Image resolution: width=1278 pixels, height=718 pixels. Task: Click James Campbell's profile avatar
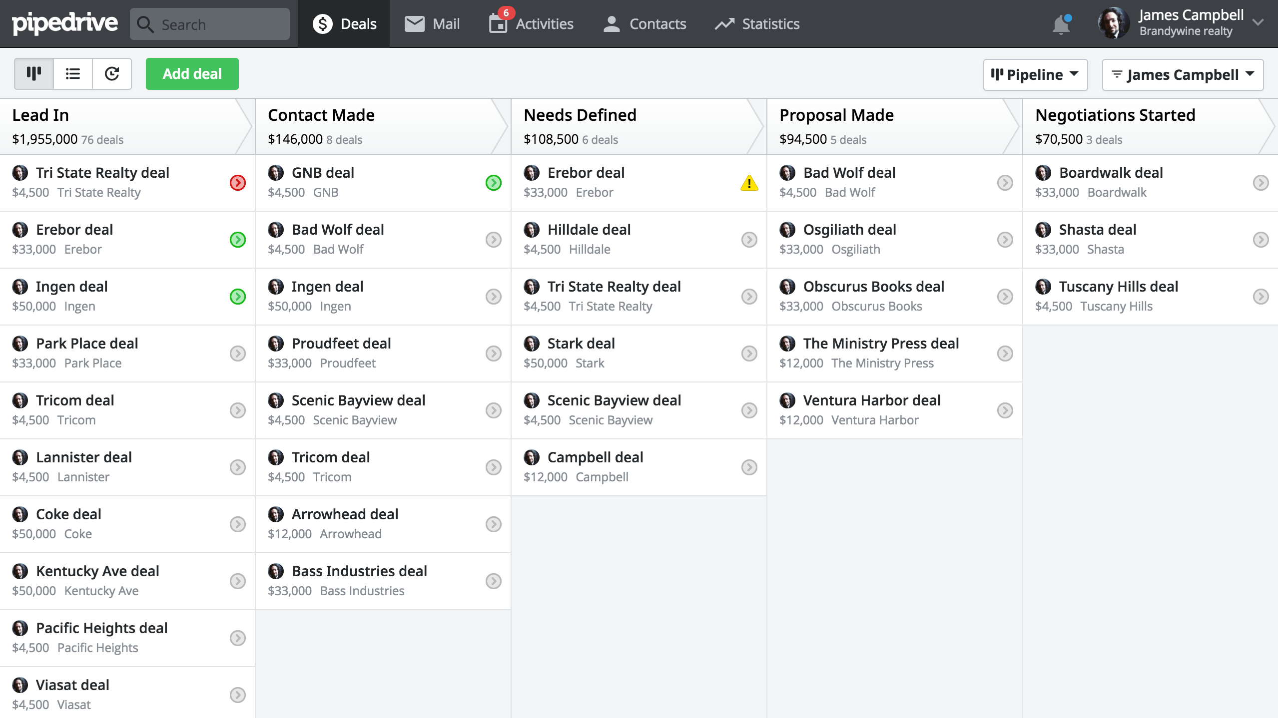coord(1114,23)
